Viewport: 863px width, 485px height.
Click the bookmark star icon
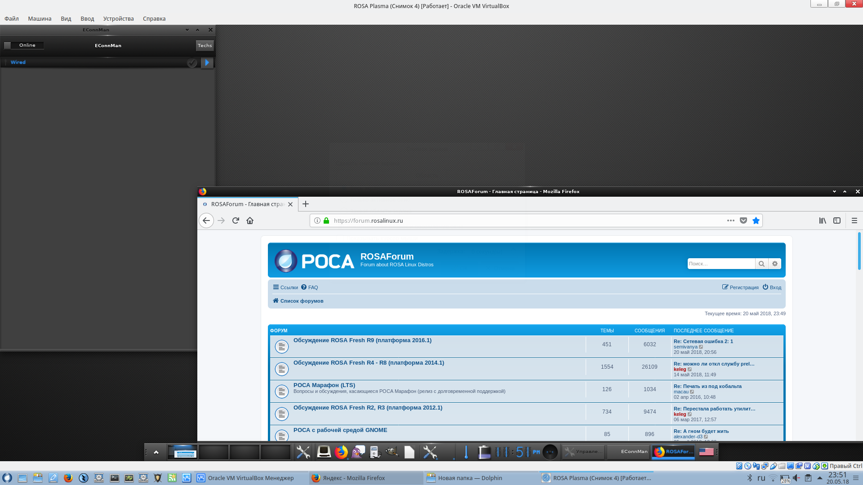coord(756,220)
